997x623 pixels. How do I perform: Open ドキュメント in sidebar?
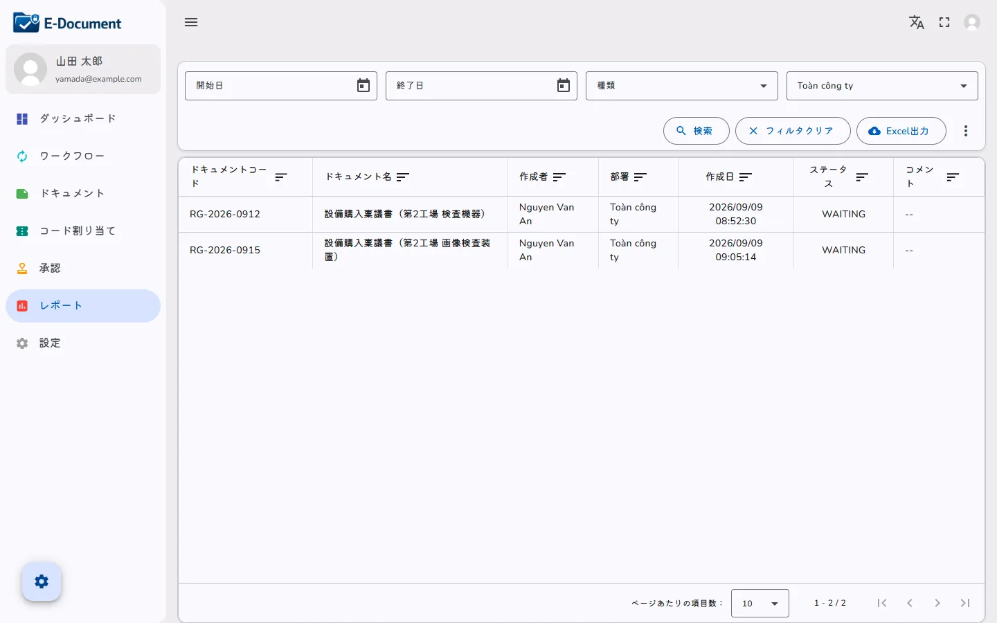tap(83, 194)
